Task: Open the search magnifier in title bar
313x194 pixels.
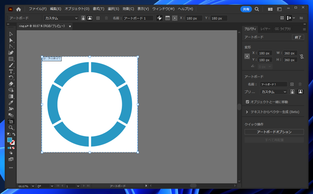Action: point(257,9)
